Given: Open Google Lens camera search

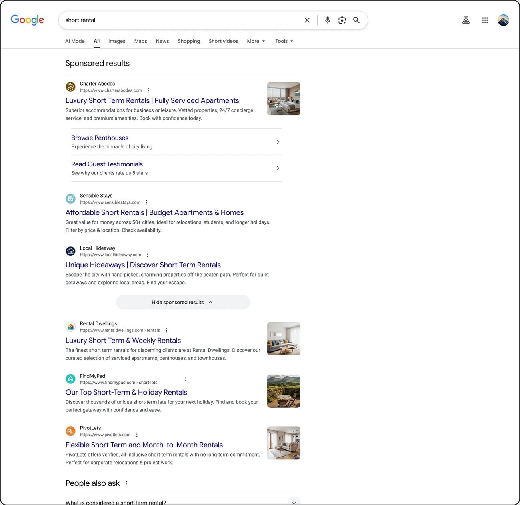Looking at the screenshot, I should pos(342,20).
